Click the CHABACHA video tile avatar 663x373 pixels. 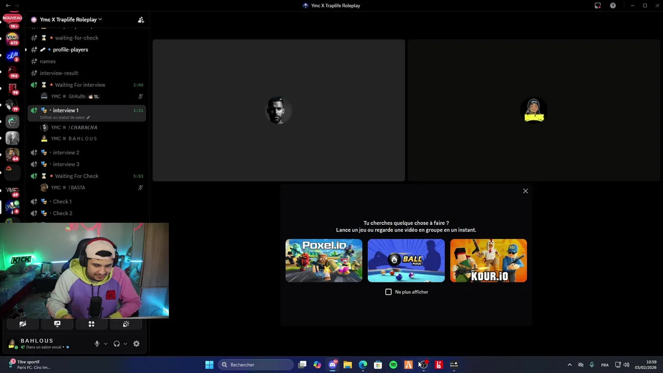pyautogui.click(x=278, y=110)
